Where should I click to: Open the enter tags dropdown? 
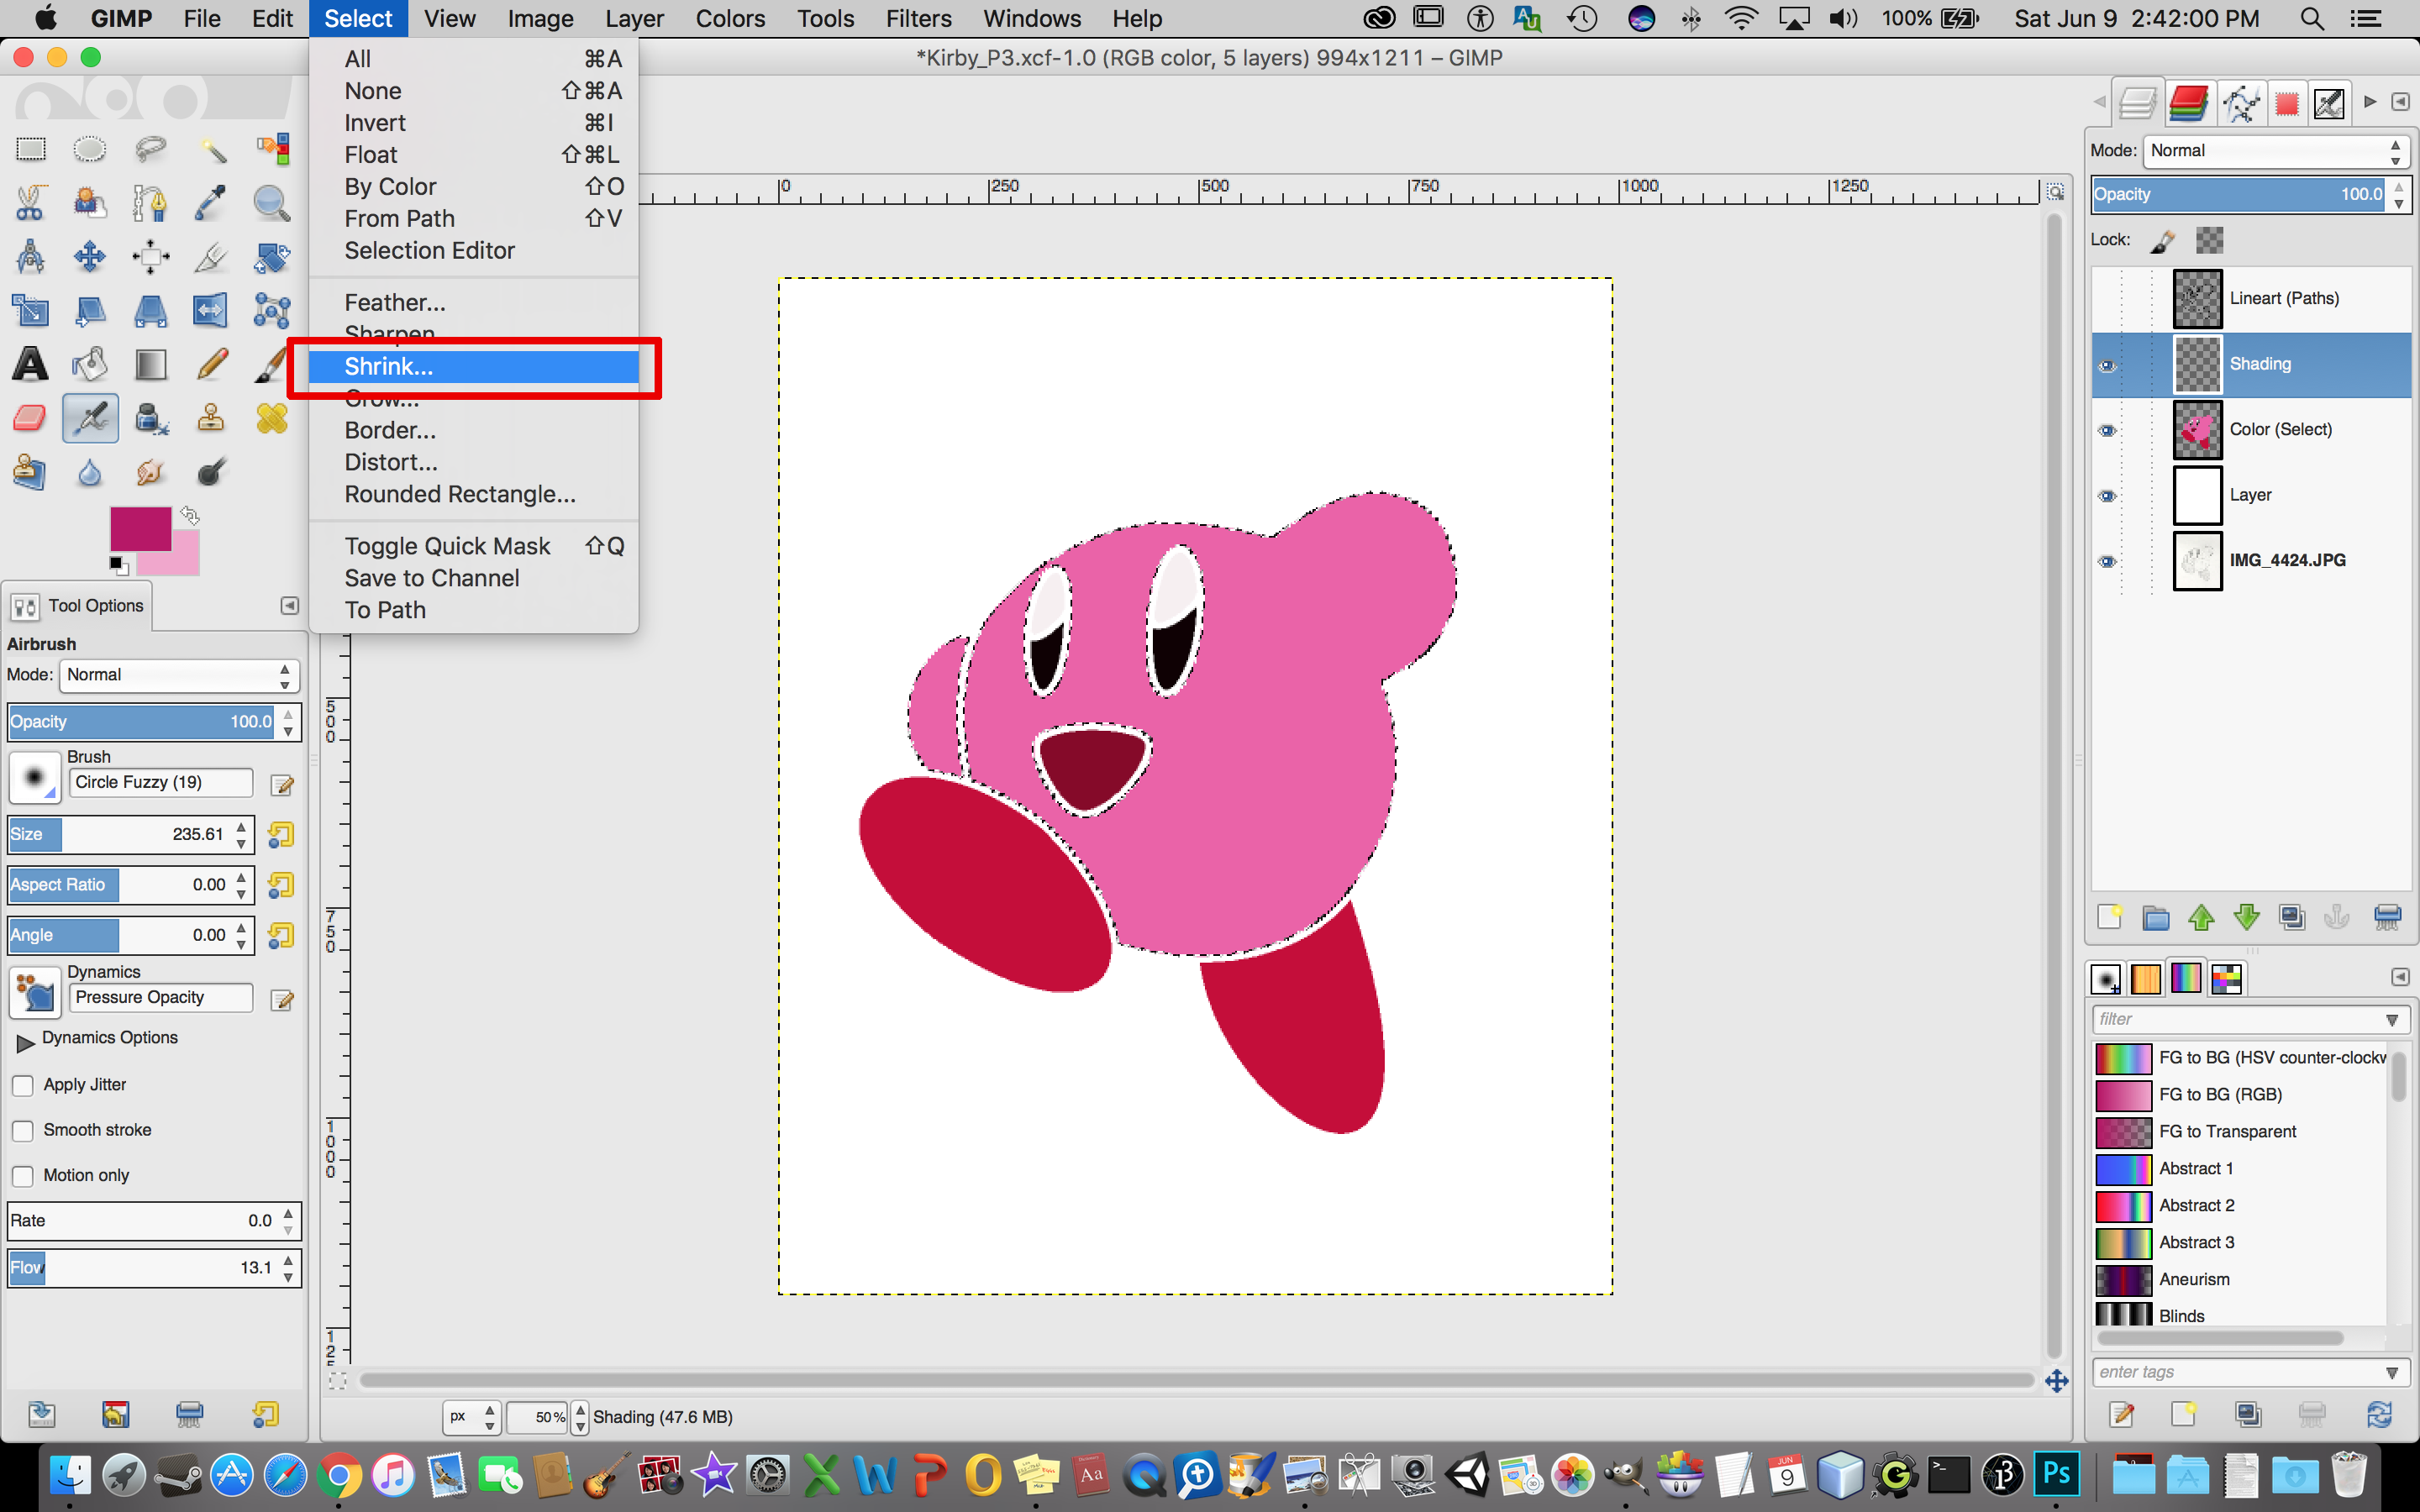pyautogui.click(x=2391, y=1373)
